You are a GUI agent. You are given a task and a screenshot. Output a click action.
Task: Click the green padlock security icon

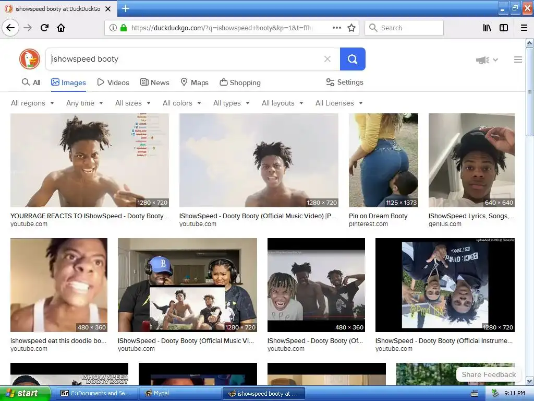123,28
